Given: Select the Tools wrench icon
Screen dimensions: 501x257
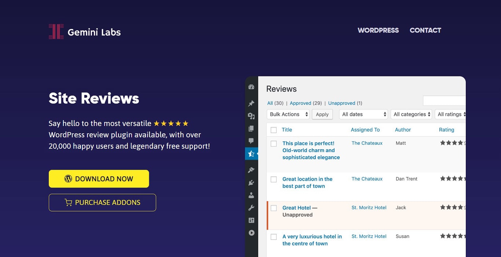Looking at the screenshot, I should pos(252,207).
